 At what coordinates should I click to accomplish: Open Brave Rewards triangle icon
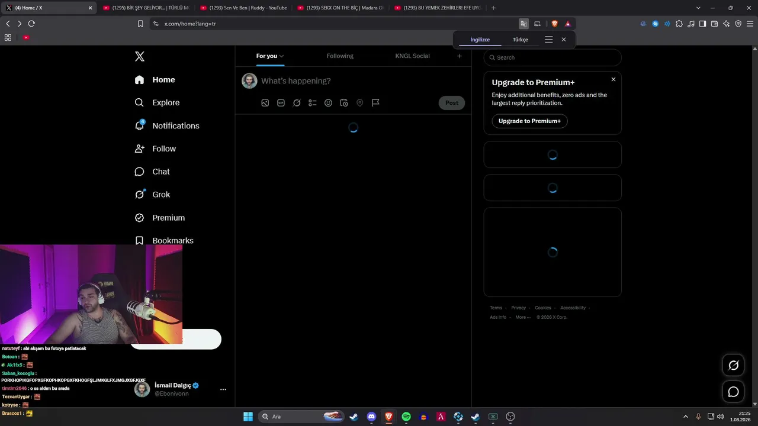(568, 24)
